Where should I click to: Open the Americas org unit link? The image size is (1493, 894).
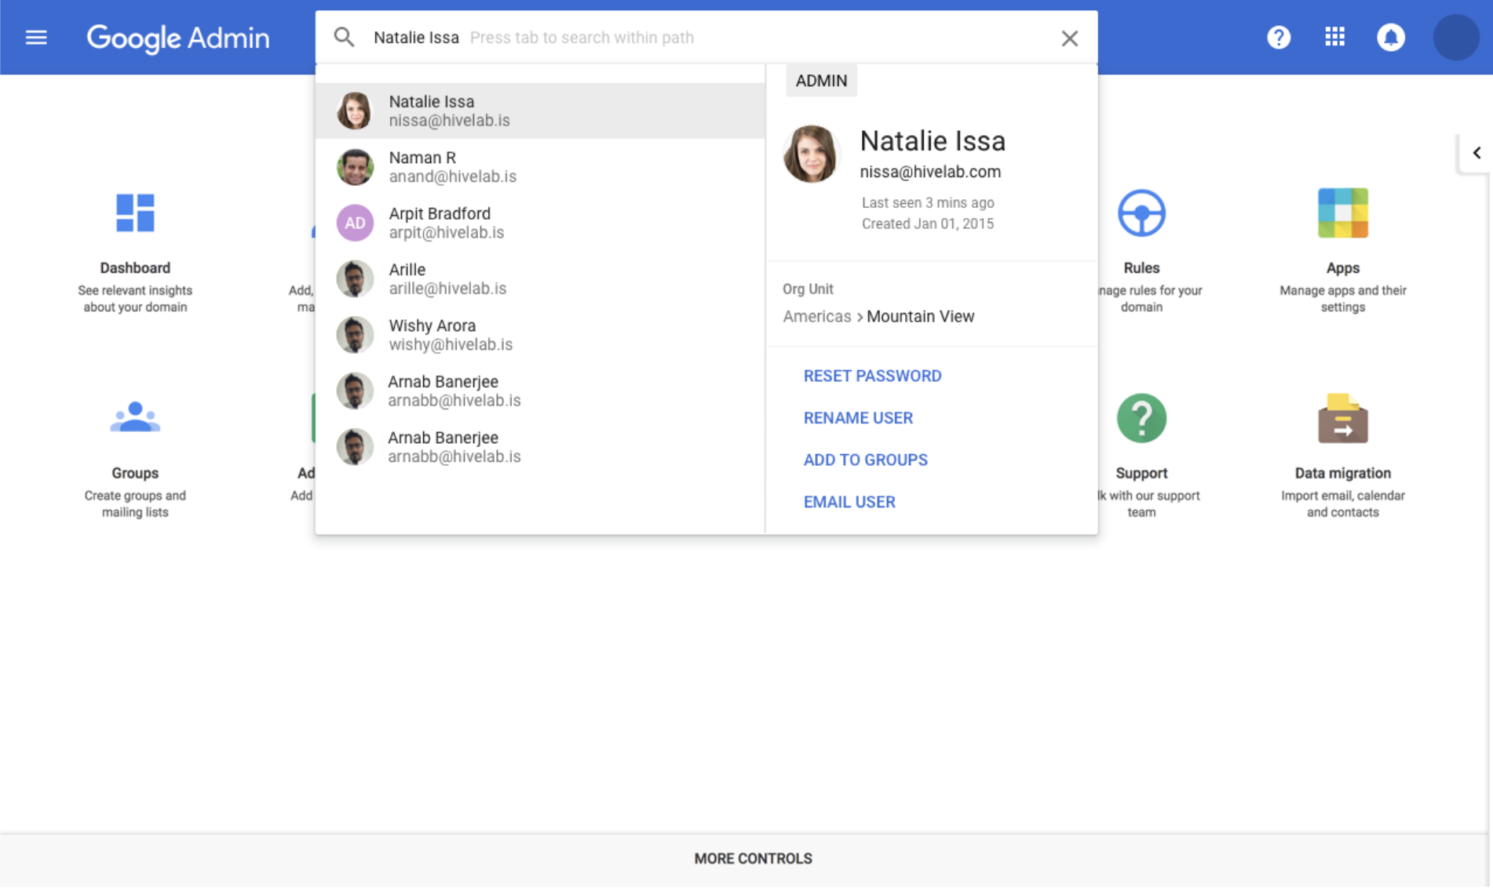click(x=816, y=316)
